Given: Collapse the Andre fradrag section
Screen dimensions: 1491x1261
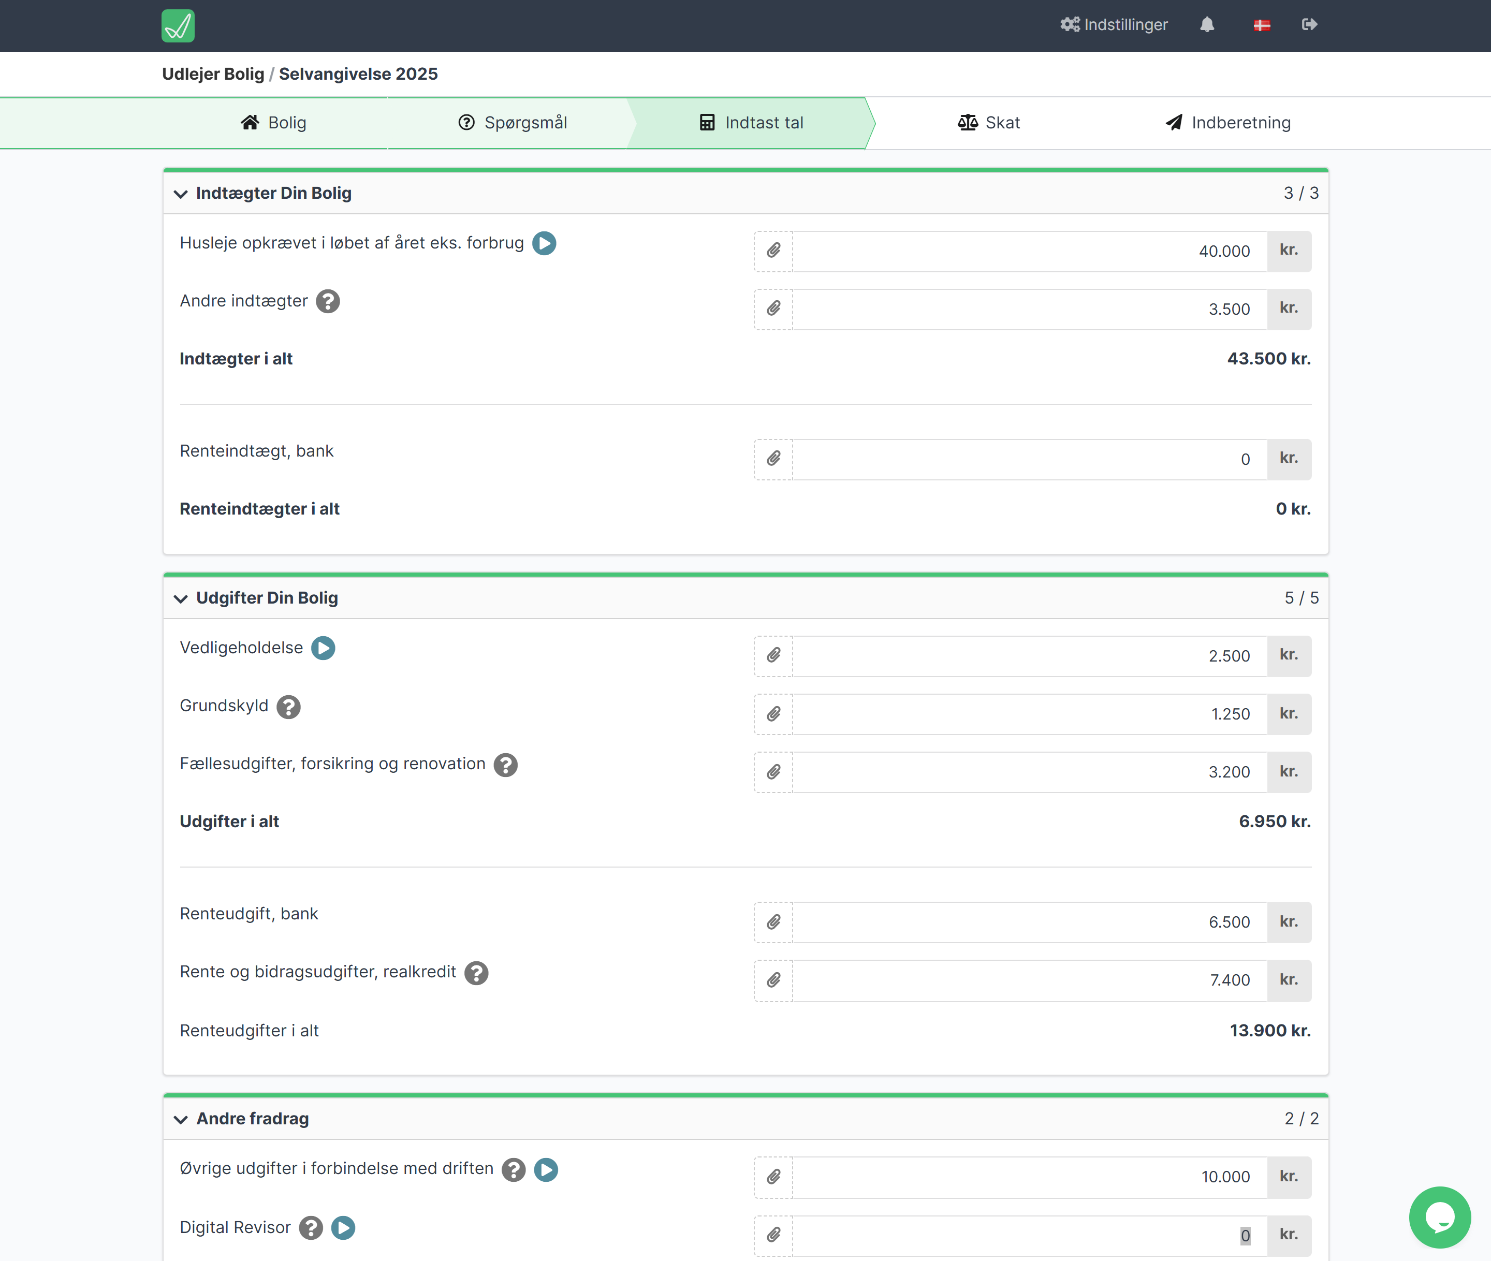Looking at the screenshot, I should [x=181, y=1120].
